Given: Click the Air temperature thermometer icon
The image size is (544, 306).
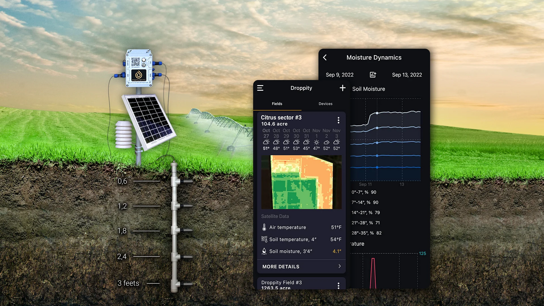Looking at the screenshot, I should coord(264,227).
